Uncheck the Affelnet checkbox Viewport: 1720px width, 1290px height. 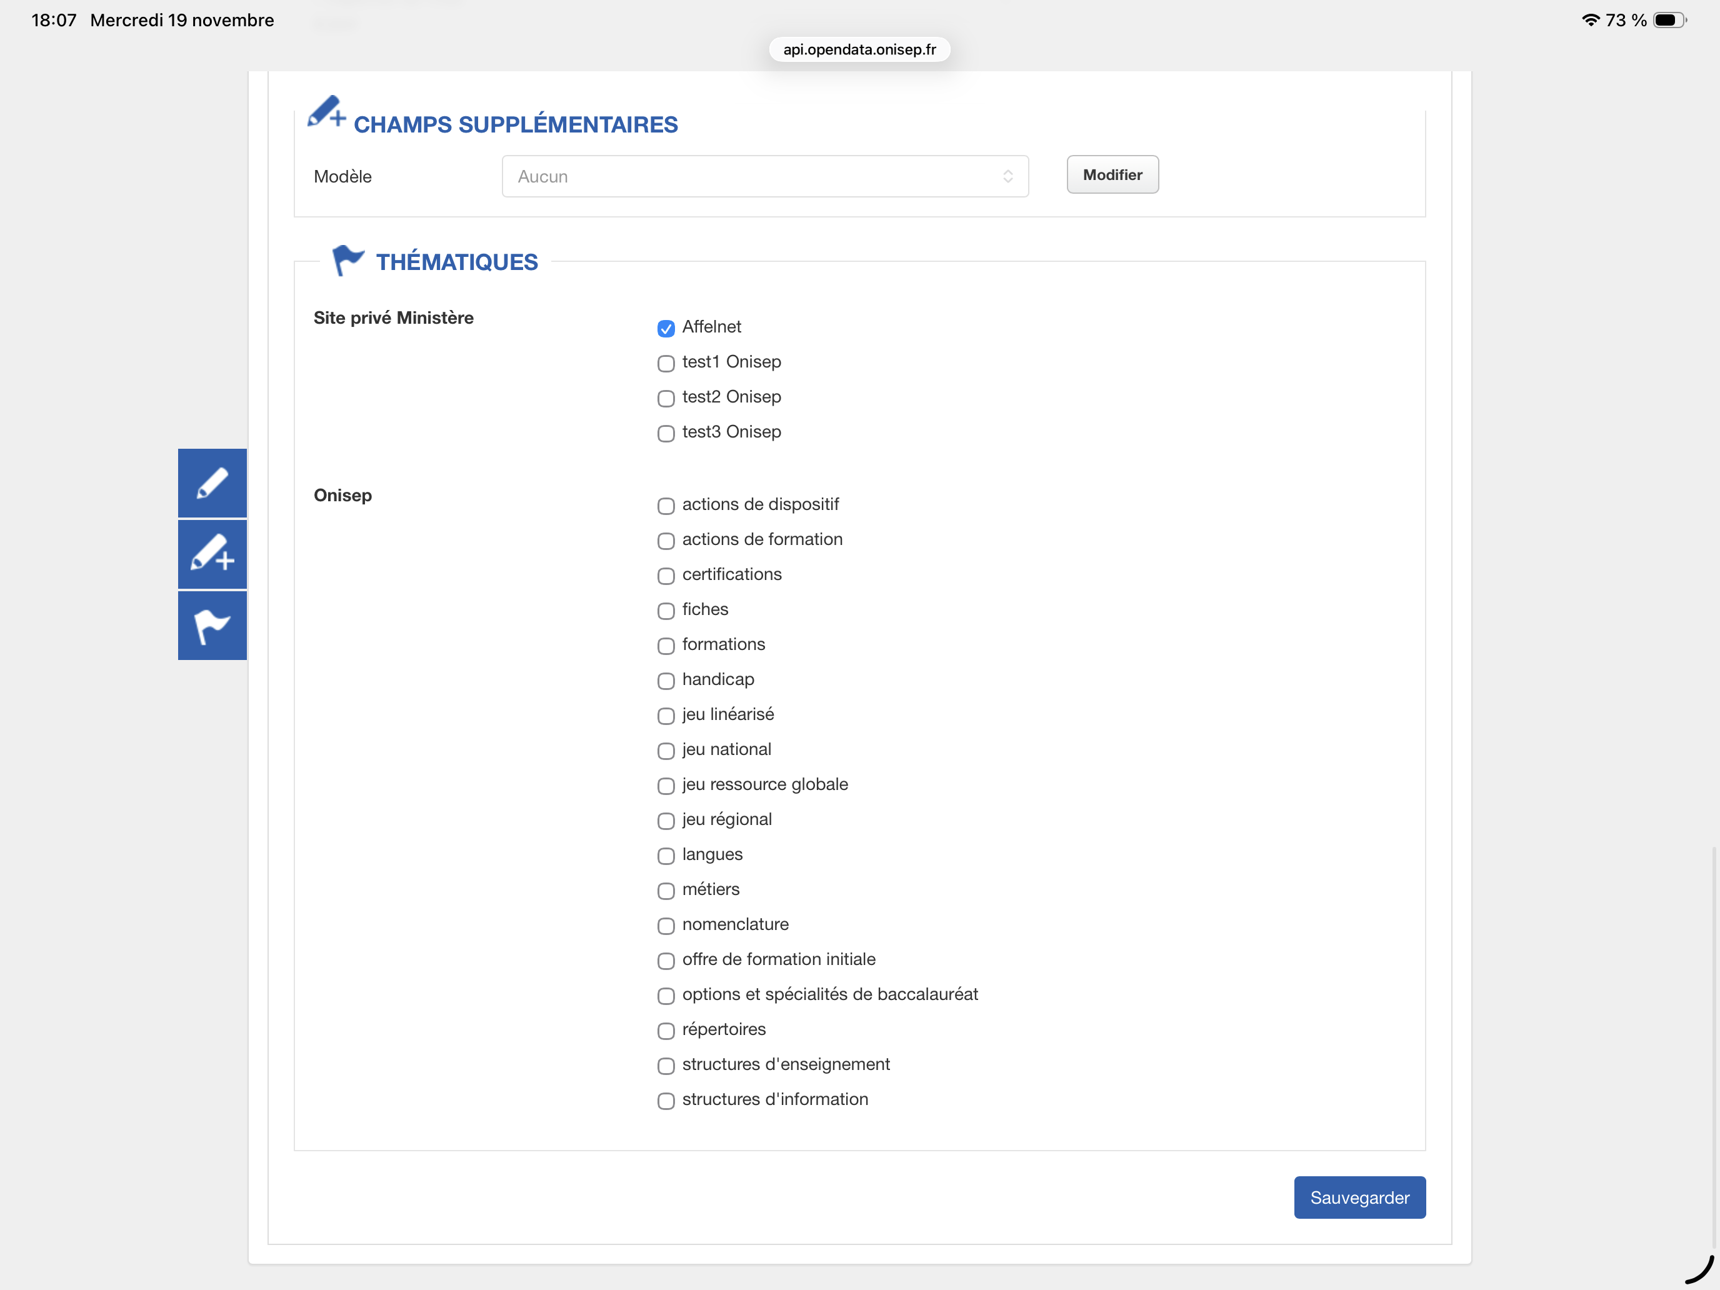click(x=666, y=328)
